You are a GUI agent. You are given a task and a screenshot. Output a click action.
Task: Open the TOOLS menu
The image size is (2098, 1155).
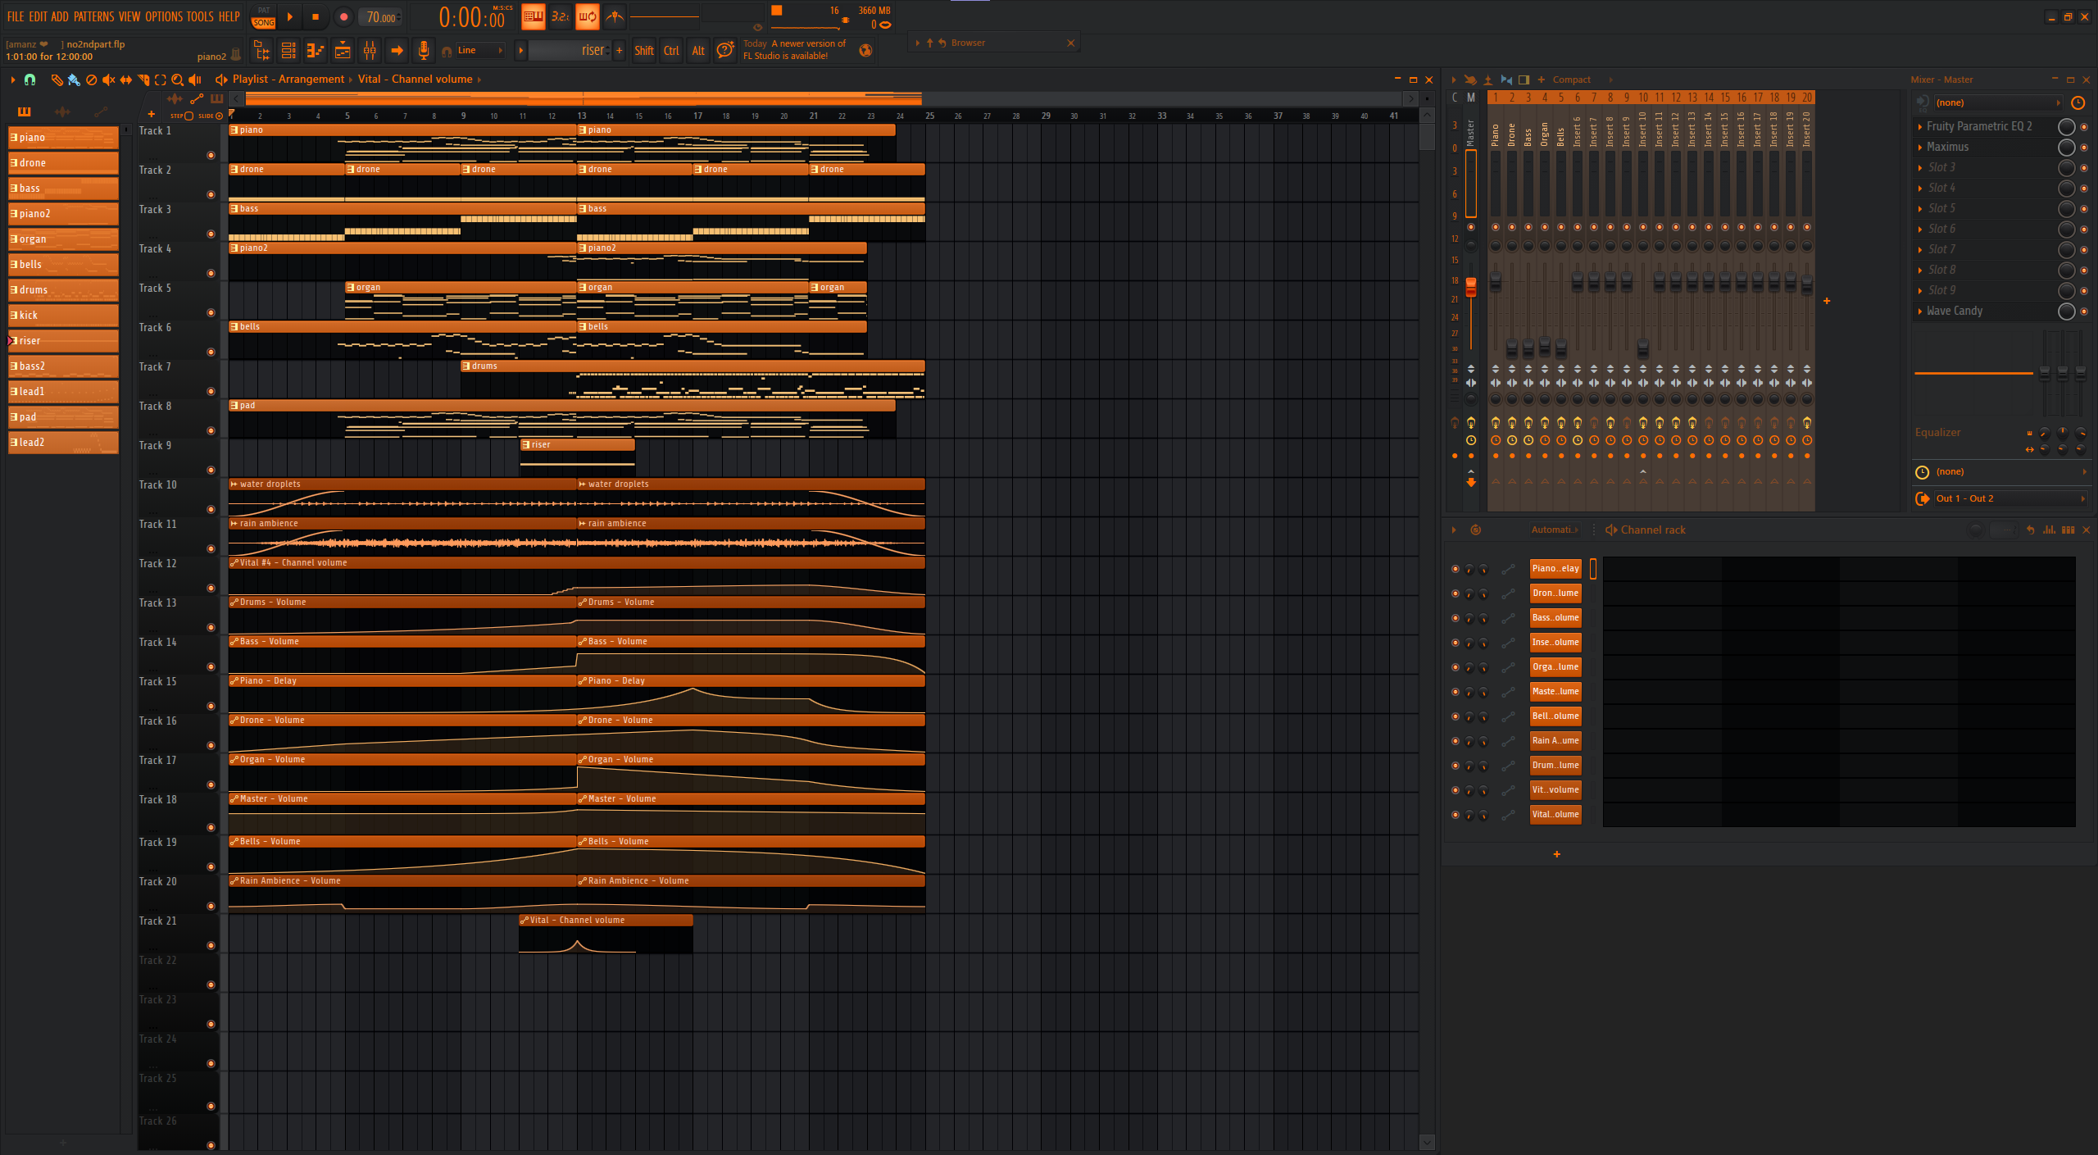pos(199,16)
